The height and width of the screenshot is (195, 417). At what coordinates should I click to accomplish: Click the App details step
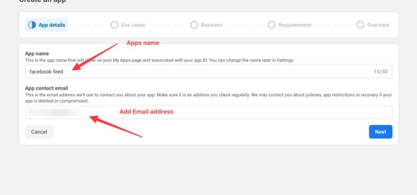tap(47, 25)
